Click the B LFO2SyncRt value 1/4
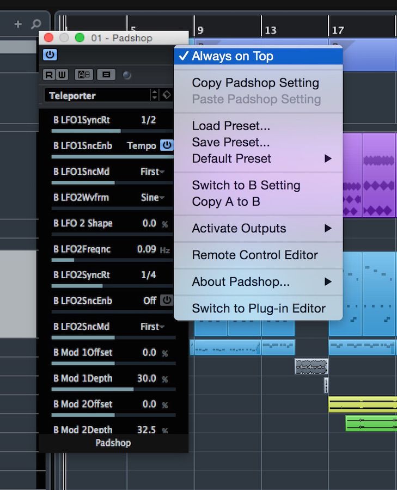The width and height of the screenshot is (397, 490). (149, 275)
